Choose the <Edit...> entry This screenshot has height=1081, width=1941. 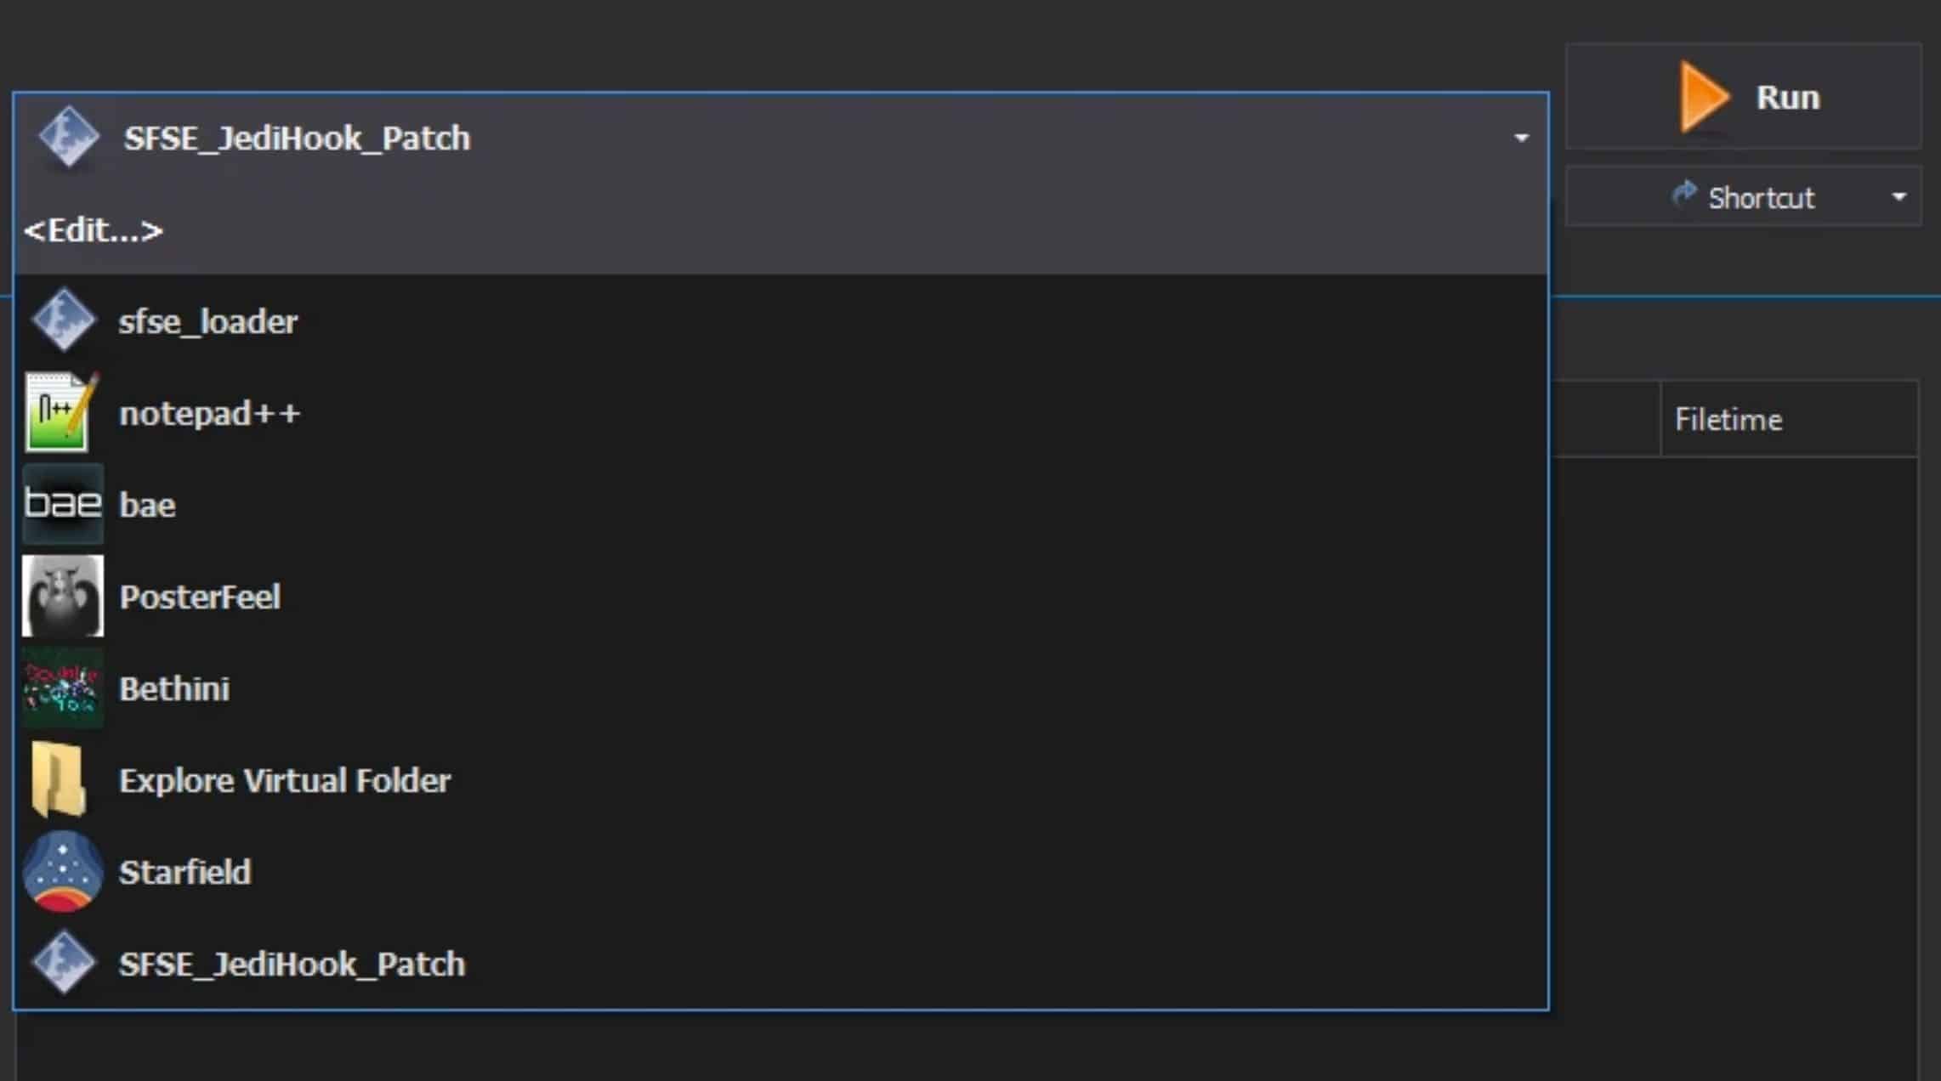tap(94, 230)
